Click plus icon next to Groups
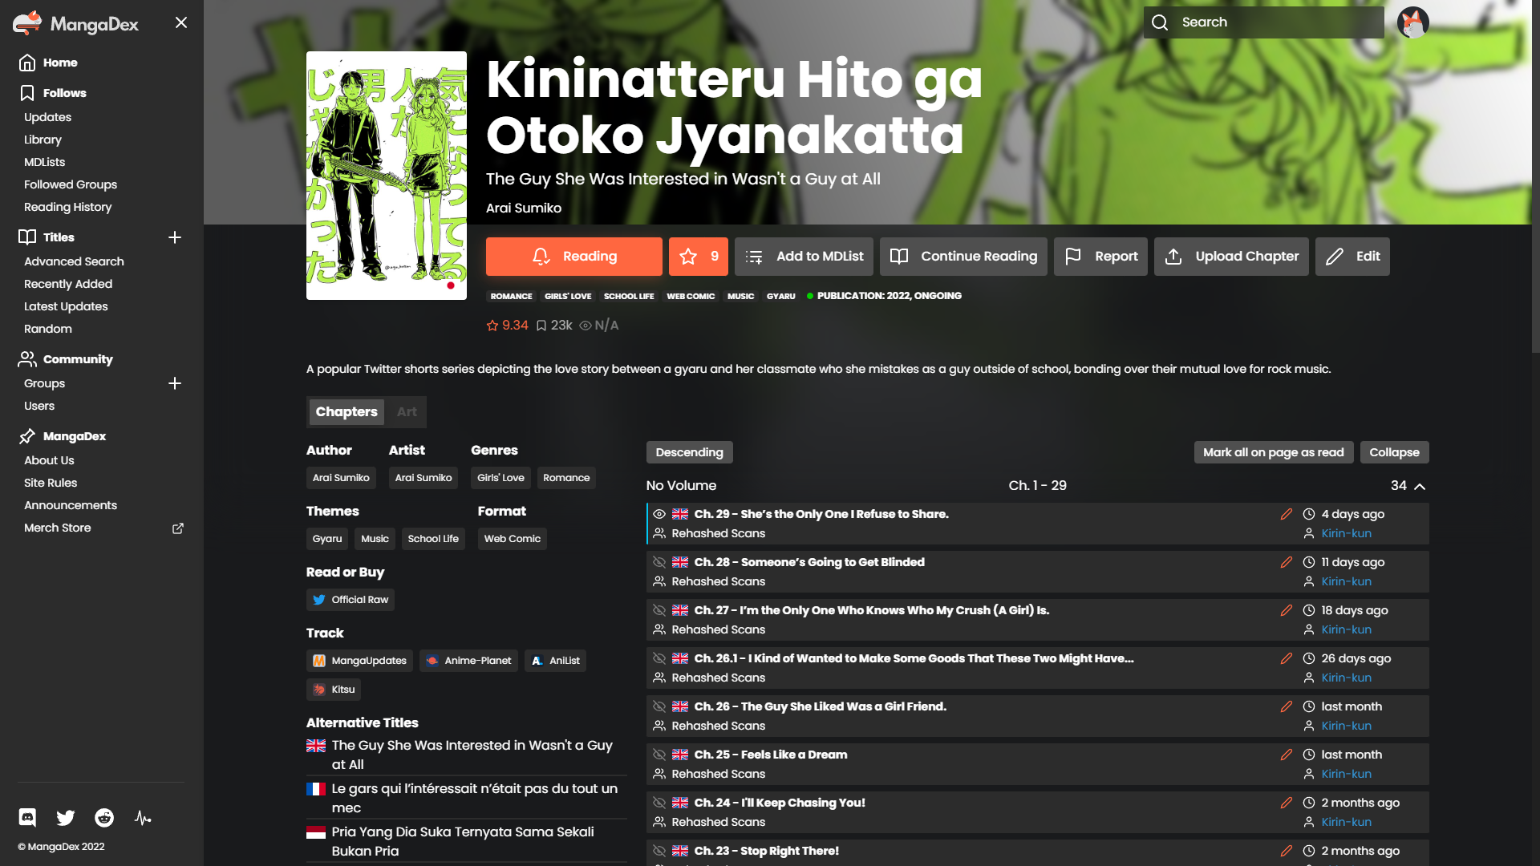Screen dimensions: 1540x866 pyautogui.click(x=175, y=383)
